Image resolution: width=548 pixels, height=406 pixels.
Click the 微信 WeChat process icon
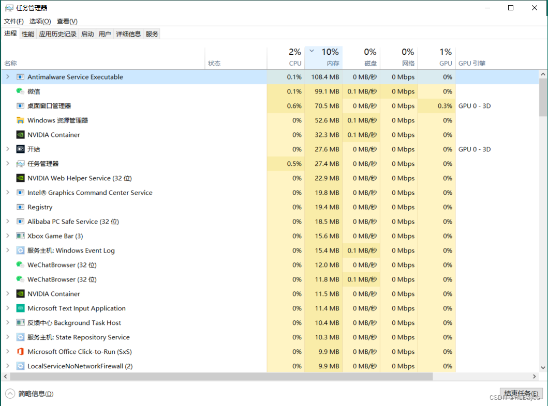[x=20, y=91]
